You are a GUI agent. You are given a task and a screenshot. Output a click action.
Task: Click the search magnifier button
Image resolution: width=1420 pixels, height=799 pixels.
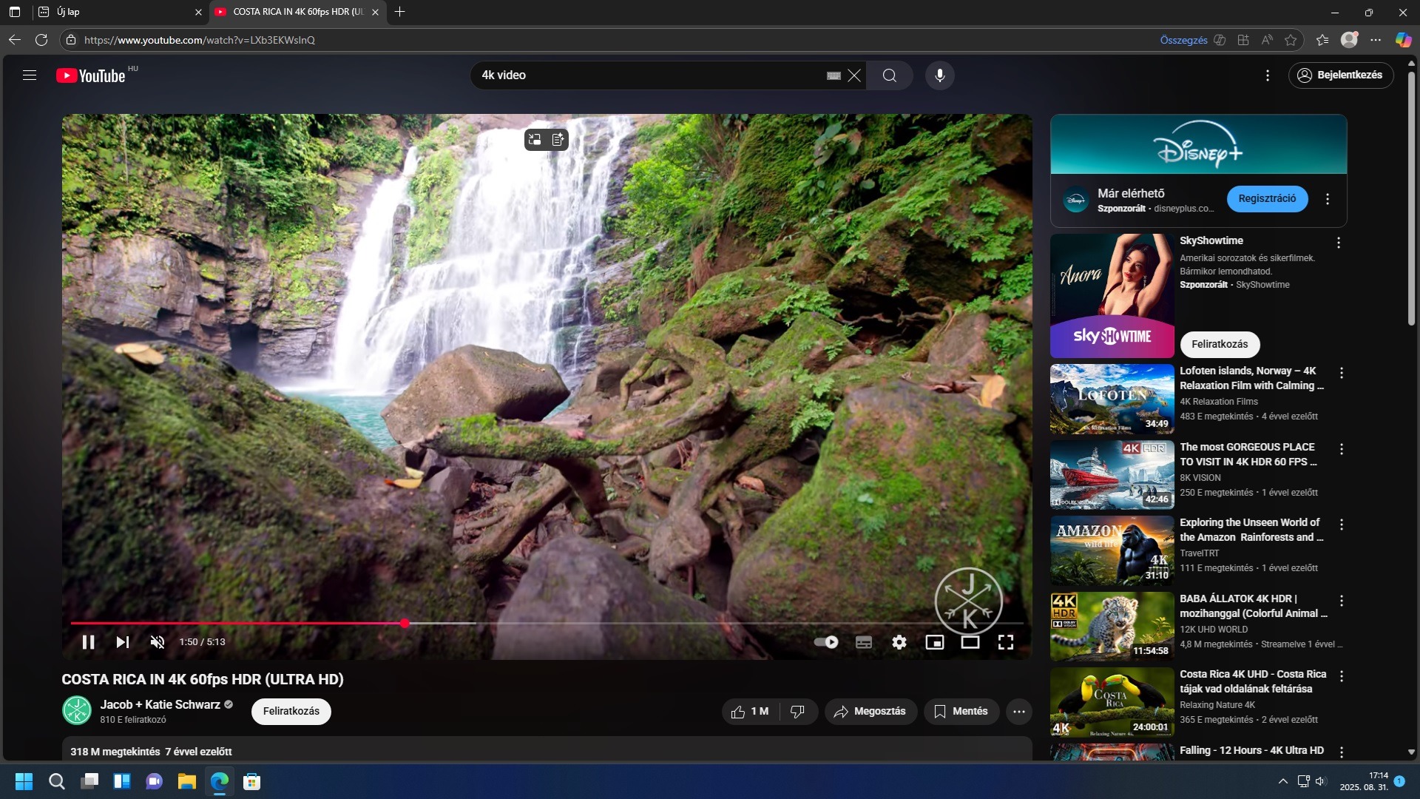890,75
